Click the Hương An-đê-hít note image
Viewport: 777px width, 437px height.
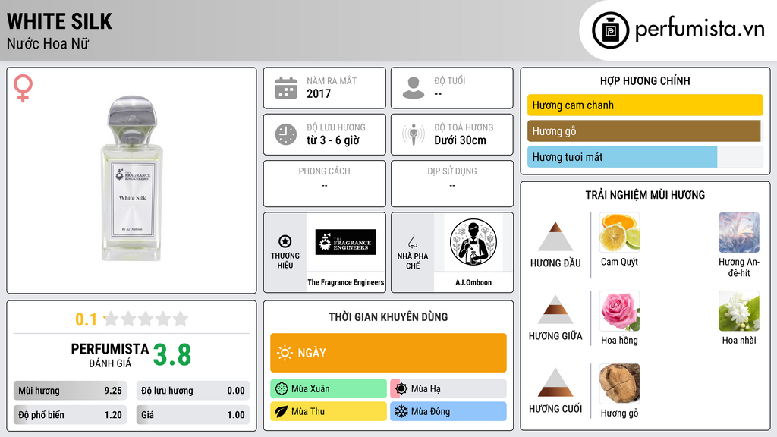point(739,232)
